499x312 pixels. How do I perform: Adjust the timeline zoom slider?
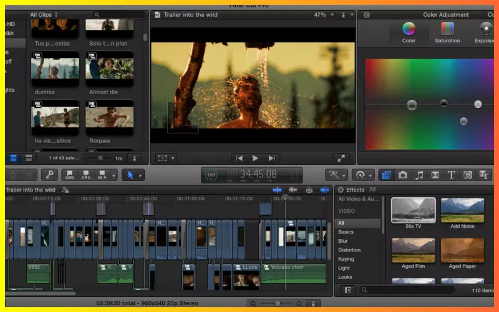(x=277, y=303)
